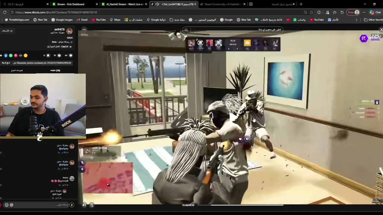This screenshot has height=215, width=383.
Task: Open the favorites list icon in toolbar
Action: (x=335, y=12)
